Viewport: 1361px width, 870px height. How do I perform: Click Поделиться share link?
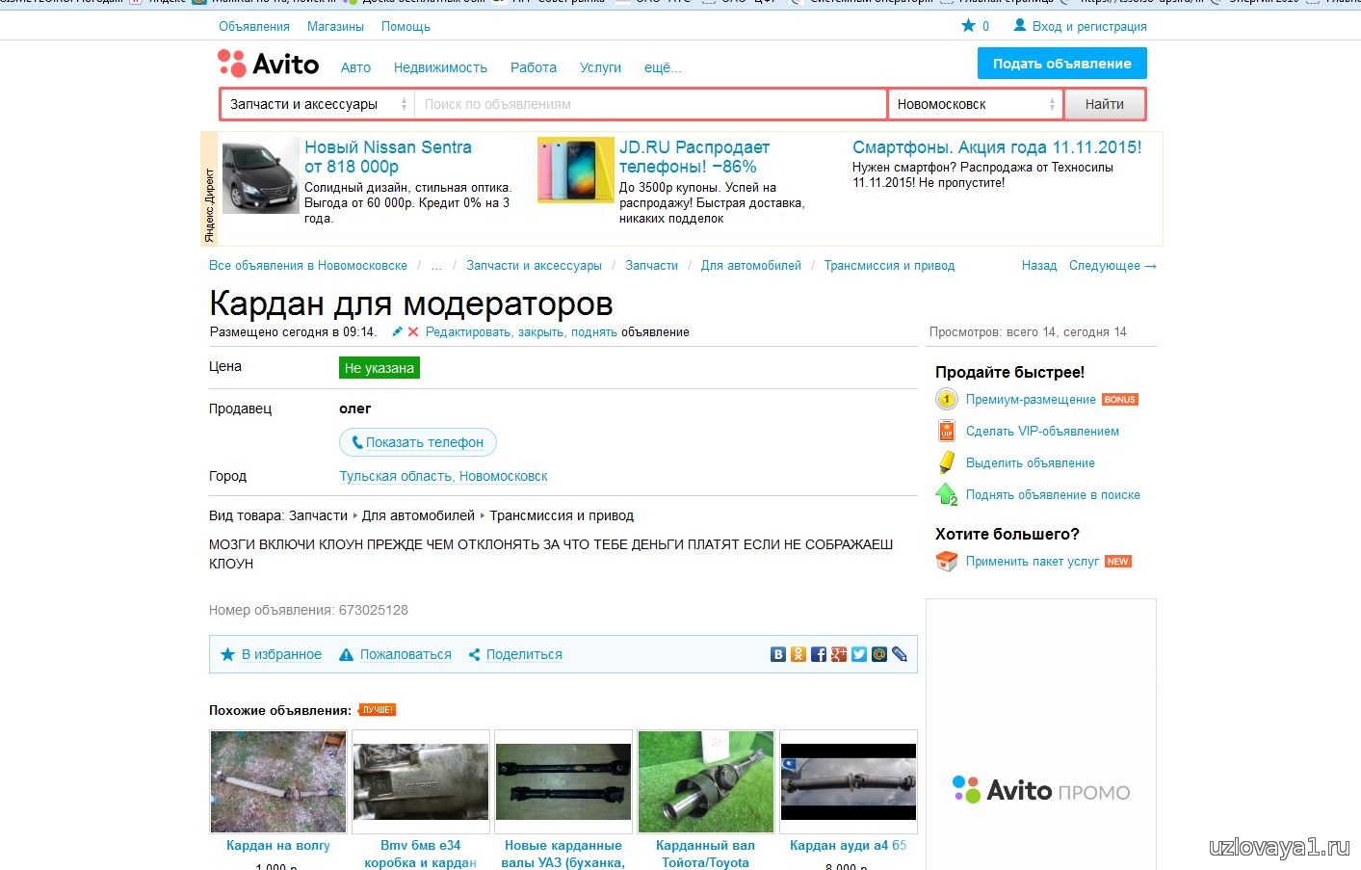[x=524, y=654]
